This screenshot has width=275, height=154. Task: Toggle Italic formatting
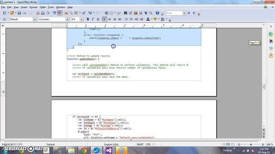point(93,19)
